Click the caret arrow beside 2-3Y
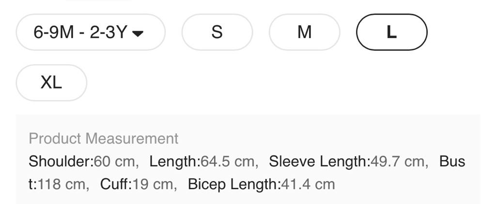 [x=138, y=33]
